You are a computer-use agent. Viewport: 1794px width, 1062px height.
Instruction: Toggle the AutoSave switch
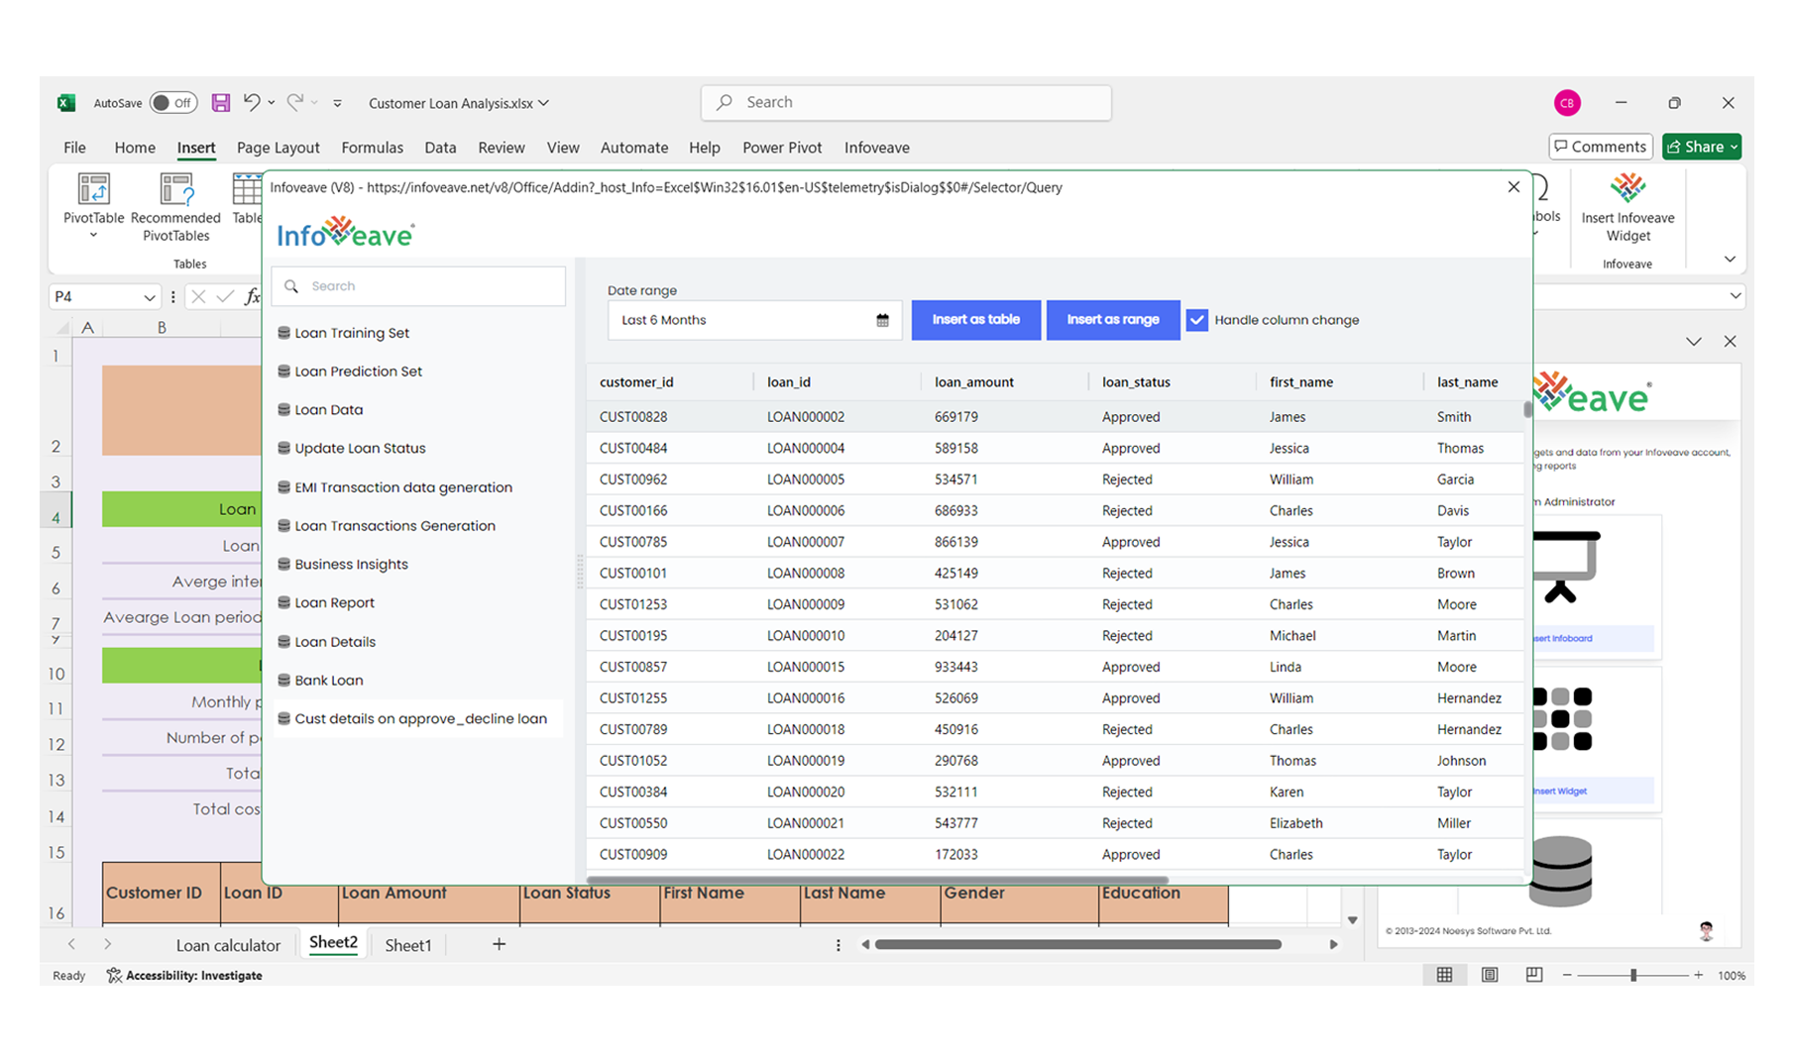pos(173,103)
